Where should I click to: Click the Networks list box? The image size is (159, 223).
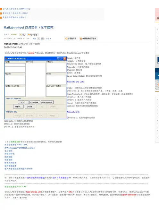click(x=36, y=80)
